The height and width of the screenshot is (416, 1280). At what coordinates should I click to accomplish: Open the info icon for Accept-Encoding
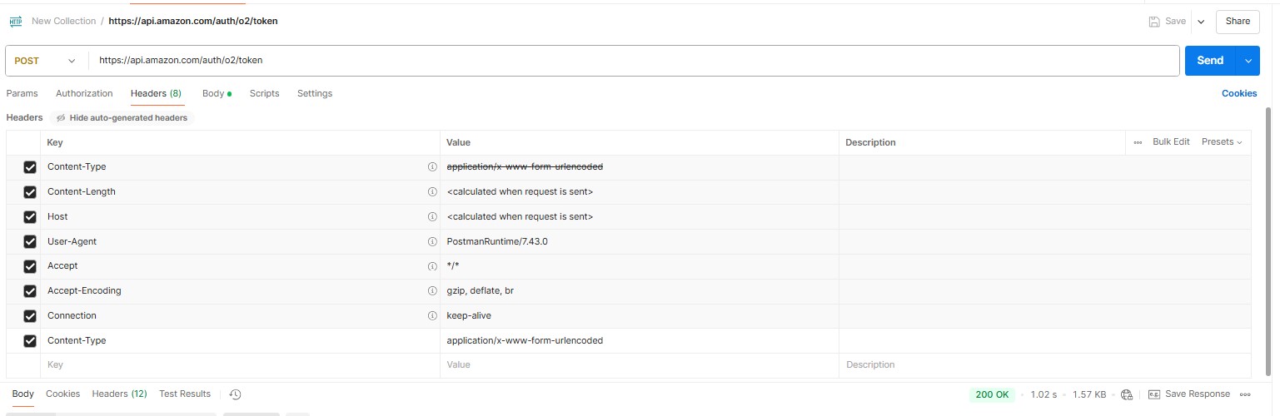pos(432,291)
